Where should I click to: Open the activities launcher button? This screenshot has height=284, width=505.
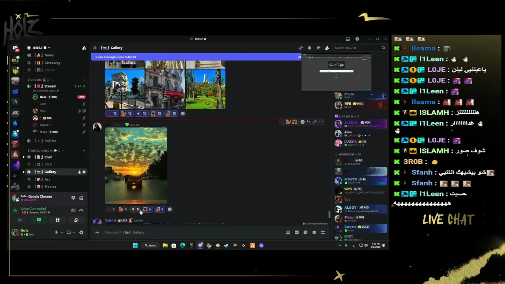tap(58, 220)
